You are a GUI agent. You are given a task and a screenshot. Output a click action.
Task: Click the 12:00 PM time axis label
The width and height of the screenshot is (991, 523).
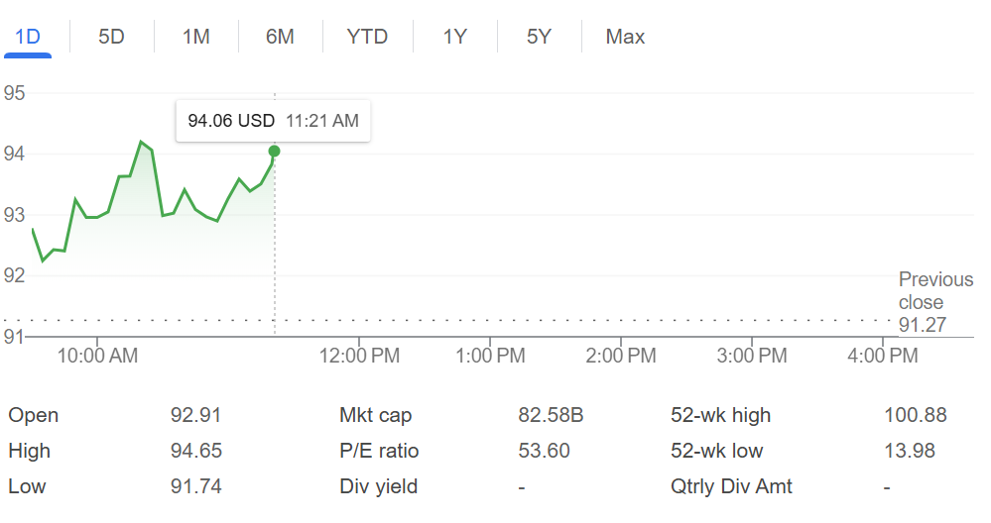(x=359, y=356)
